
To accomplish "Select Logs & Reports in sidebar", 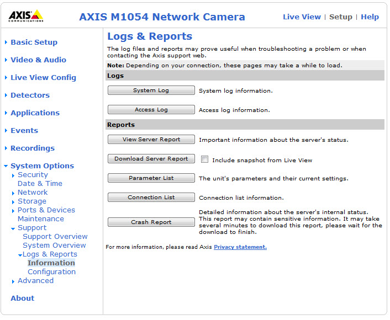I will click(x=50, y=254).
